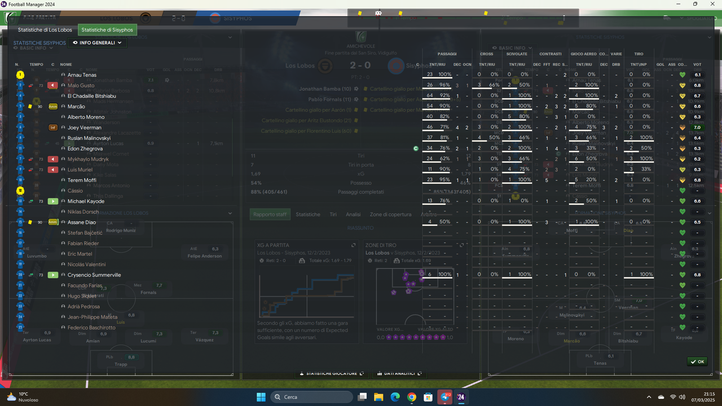722x406 pixels.
Task: Open player Federico Baschirotto
Action: (90, 328)
